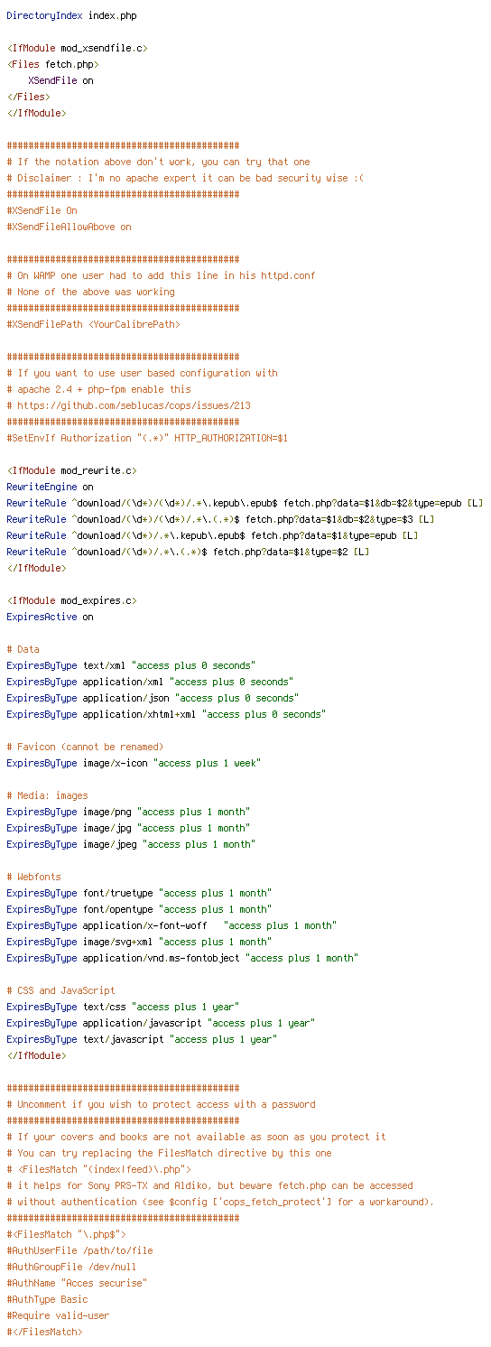Click the Files fetch.php opening tag

pos(52,64)
